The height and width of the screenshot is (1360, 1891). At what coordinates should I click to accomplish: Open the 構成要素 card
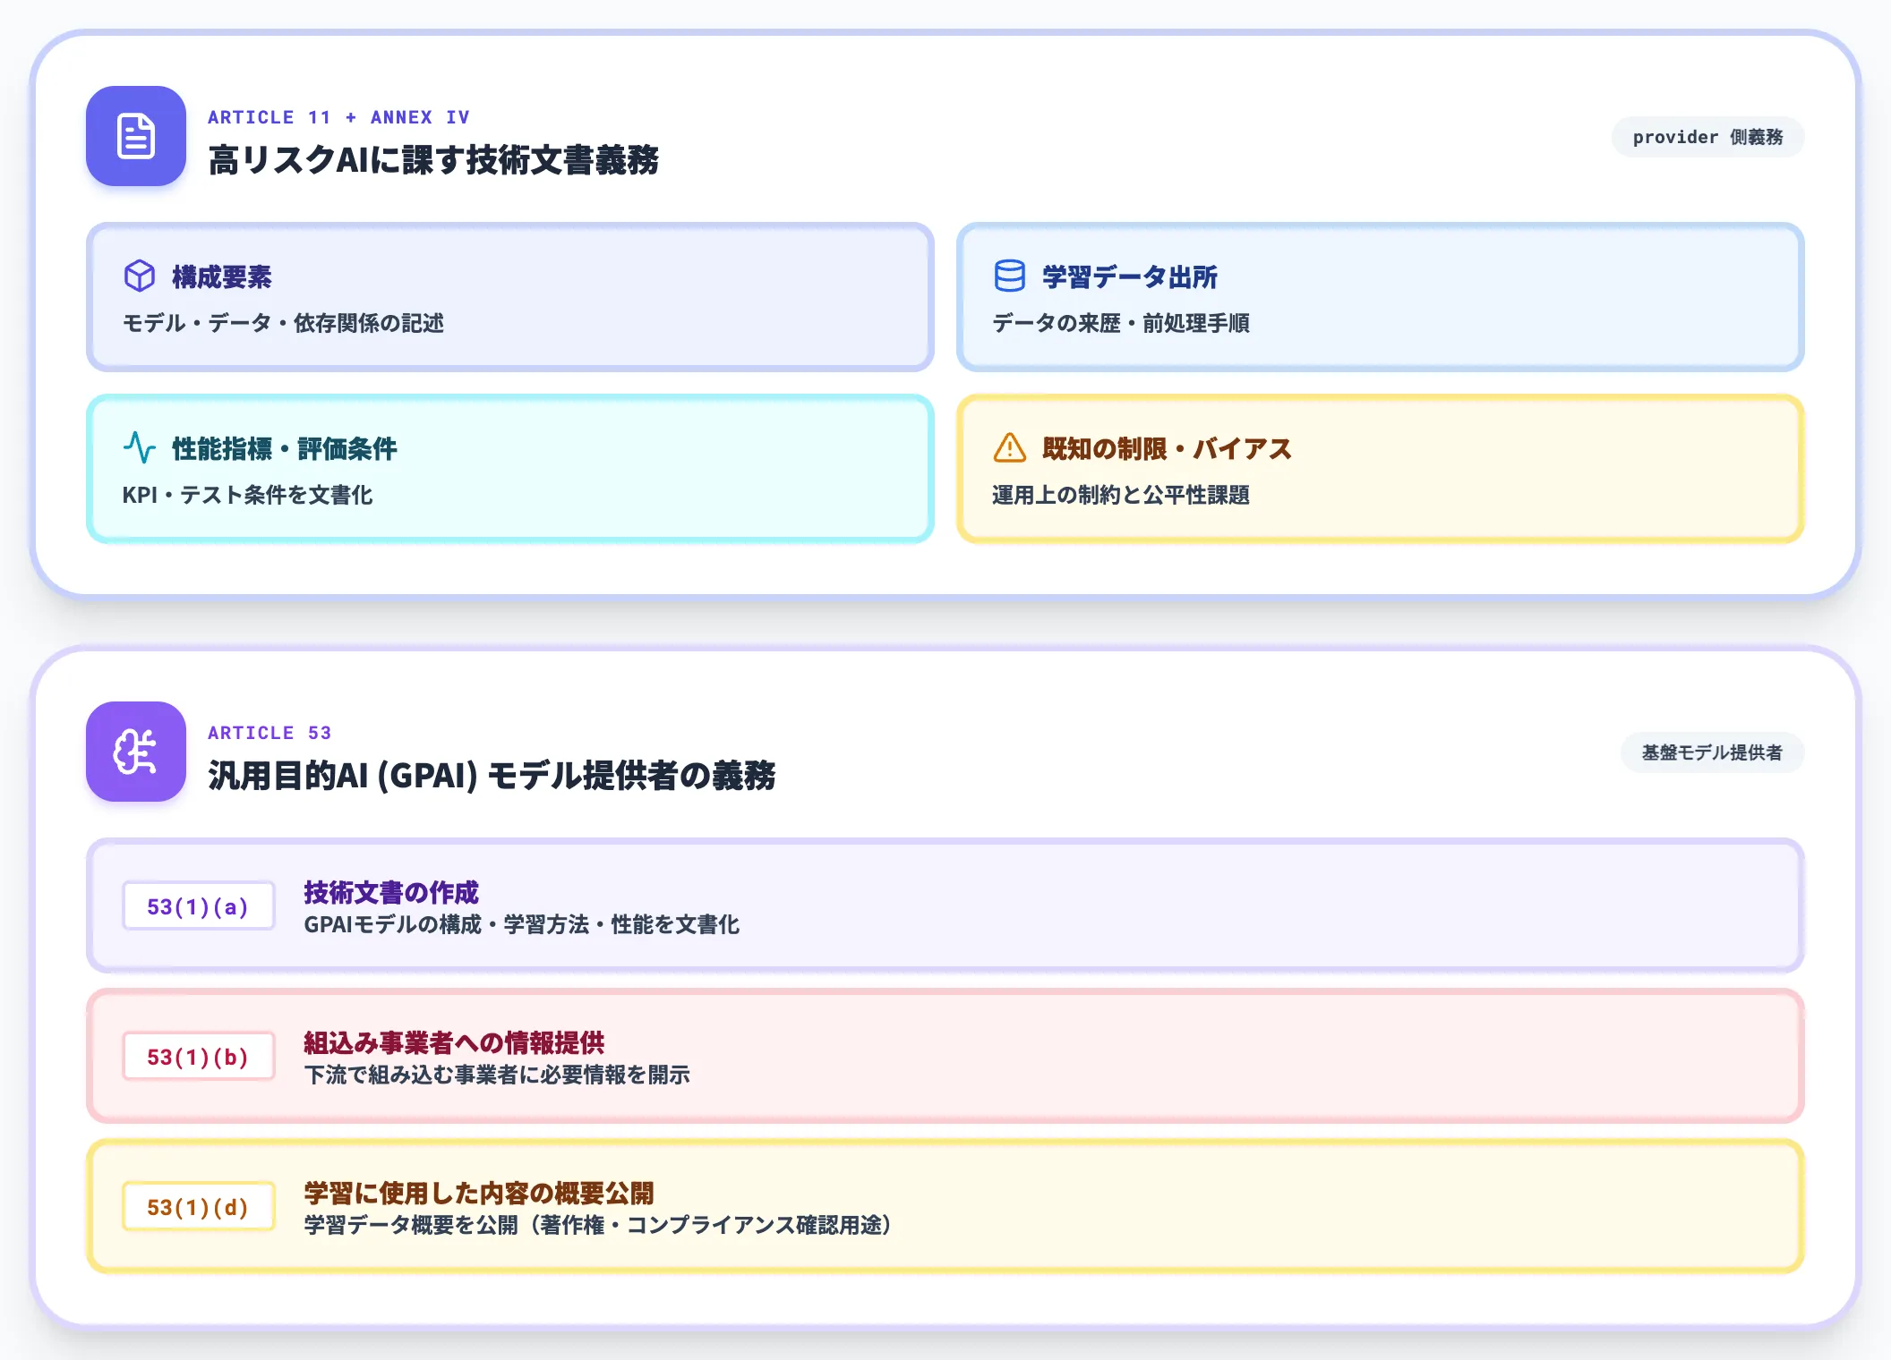(x=510, y=297)
